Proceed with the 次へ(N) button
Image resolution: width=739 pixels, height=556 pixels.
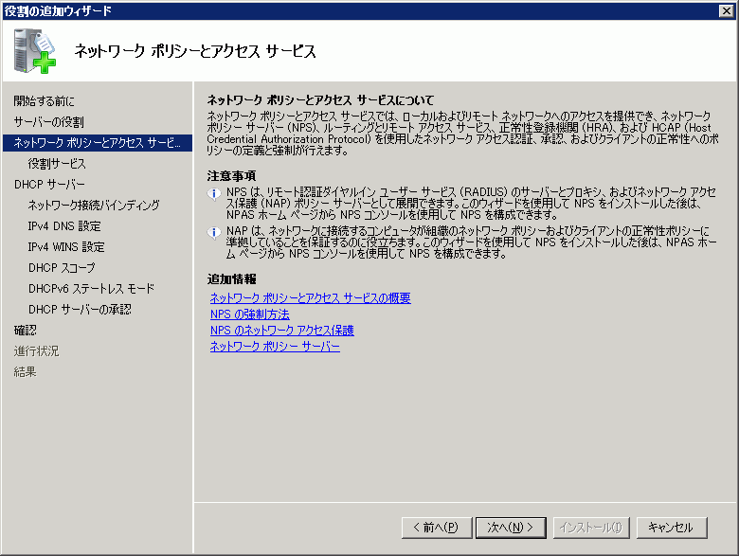511,528
